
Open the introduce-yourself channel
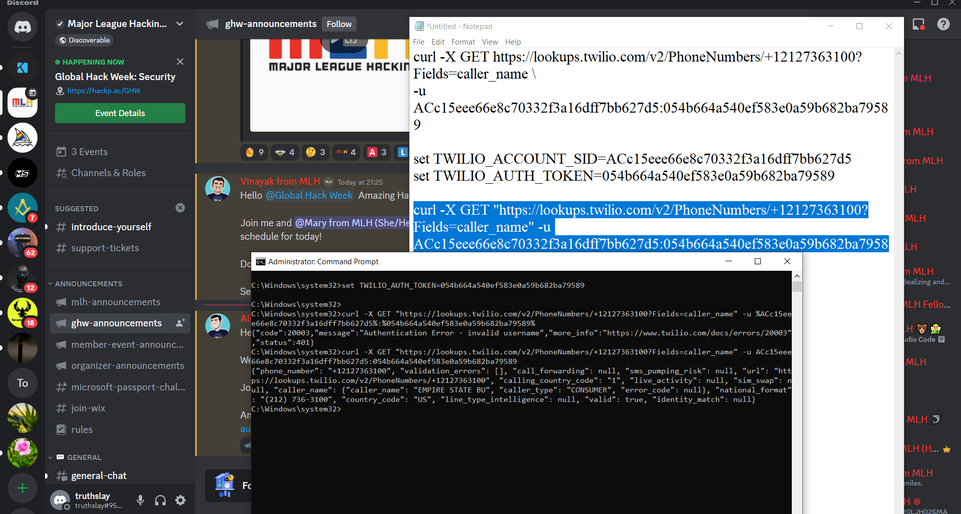[x=120, y=227]
